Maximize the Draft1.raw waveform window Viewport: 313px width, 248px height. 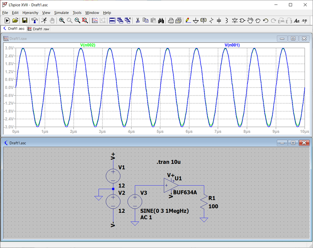pyautogui.click(x=293, y=38)
